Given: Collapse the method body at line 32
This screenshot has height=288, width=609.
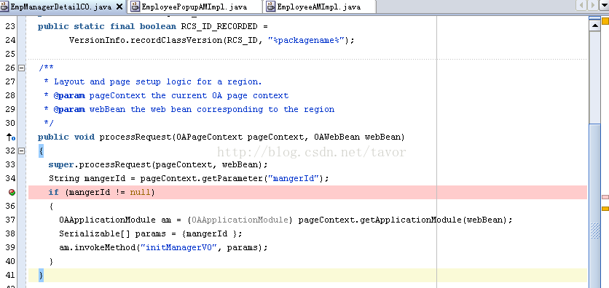Looking at the screenshot, I should (x=21, y=151).
